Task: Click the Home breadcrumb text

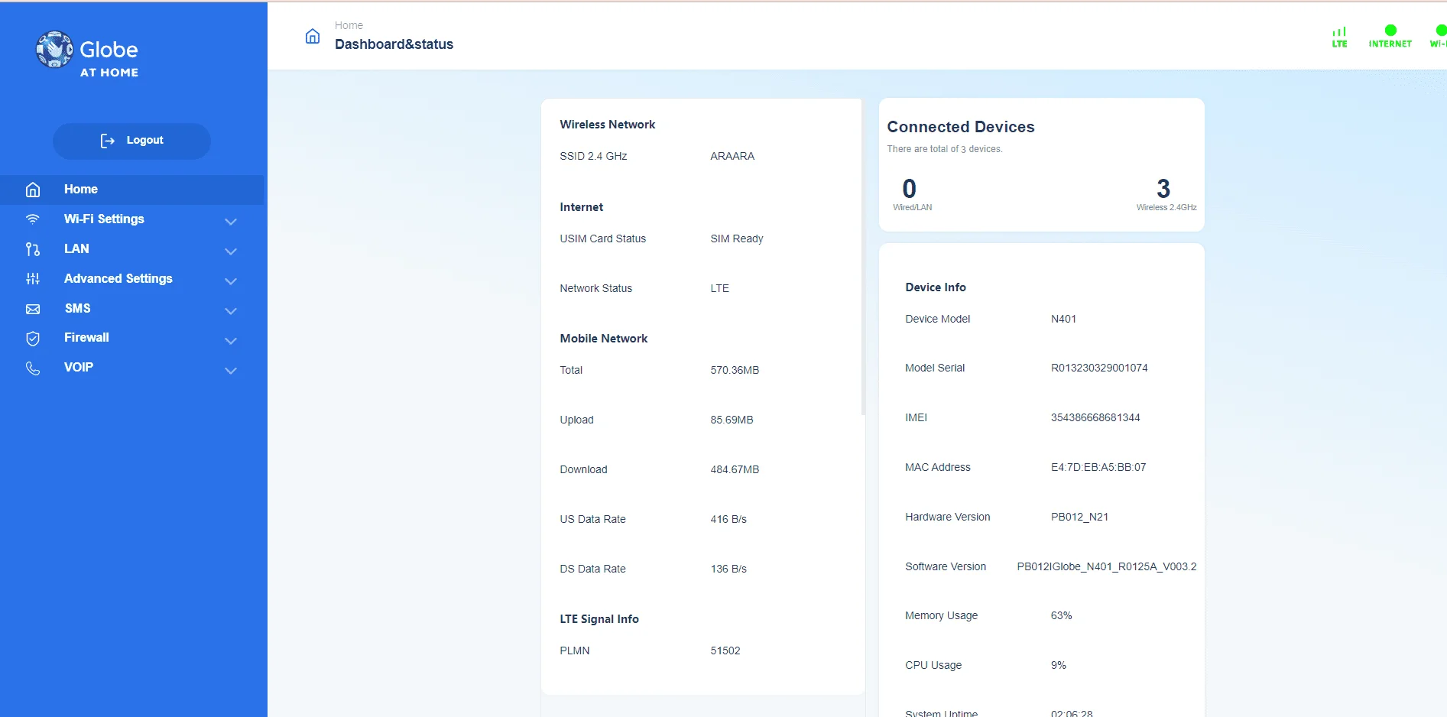Action: pyautogui.click(x=349, y=25)
